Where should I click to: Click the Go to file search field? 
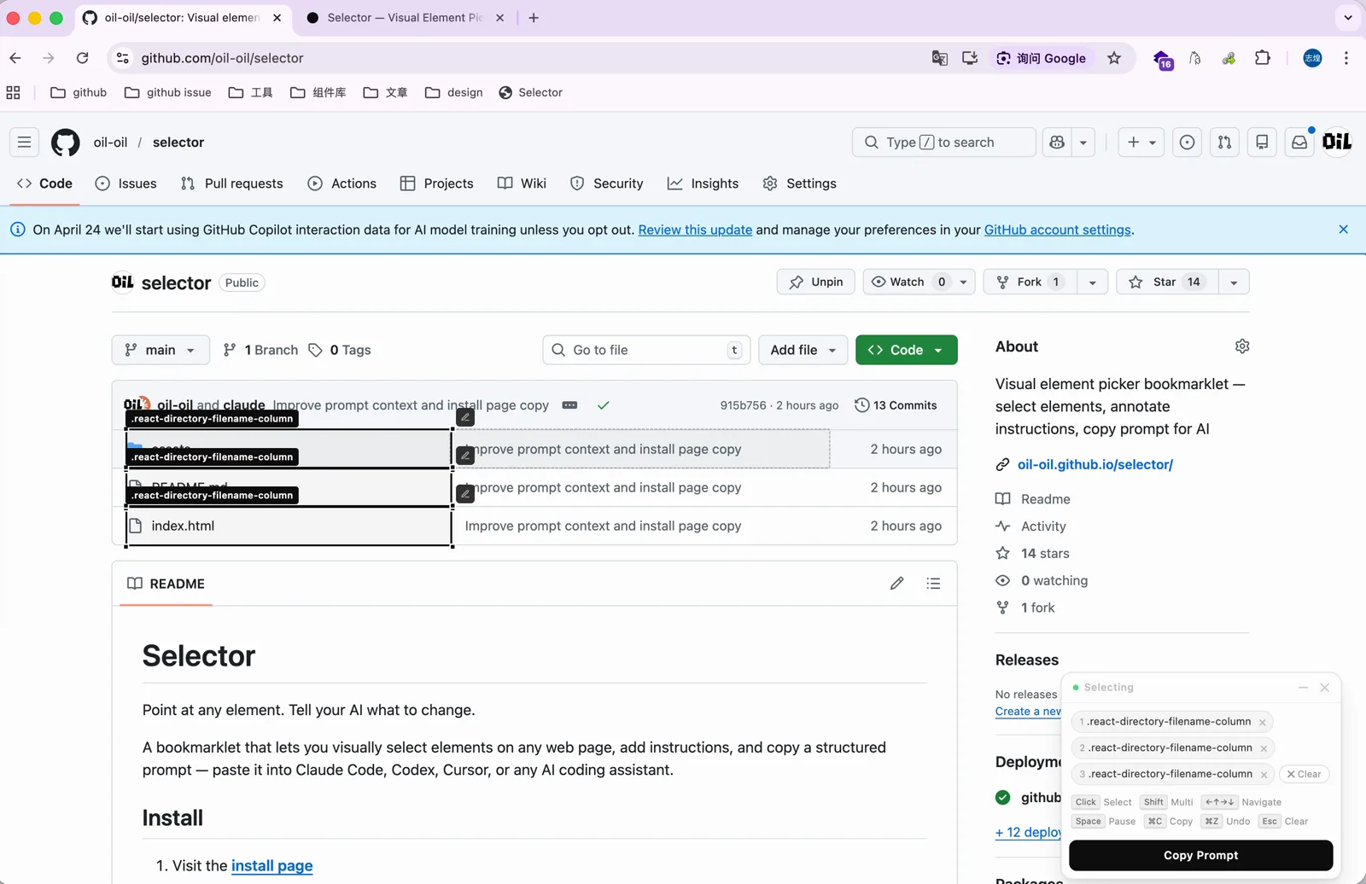pyautogui.click(x=646, y=350)
